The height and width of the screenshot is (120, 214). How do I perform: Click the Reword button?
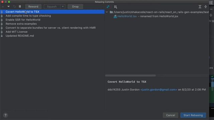coord(33,7)
